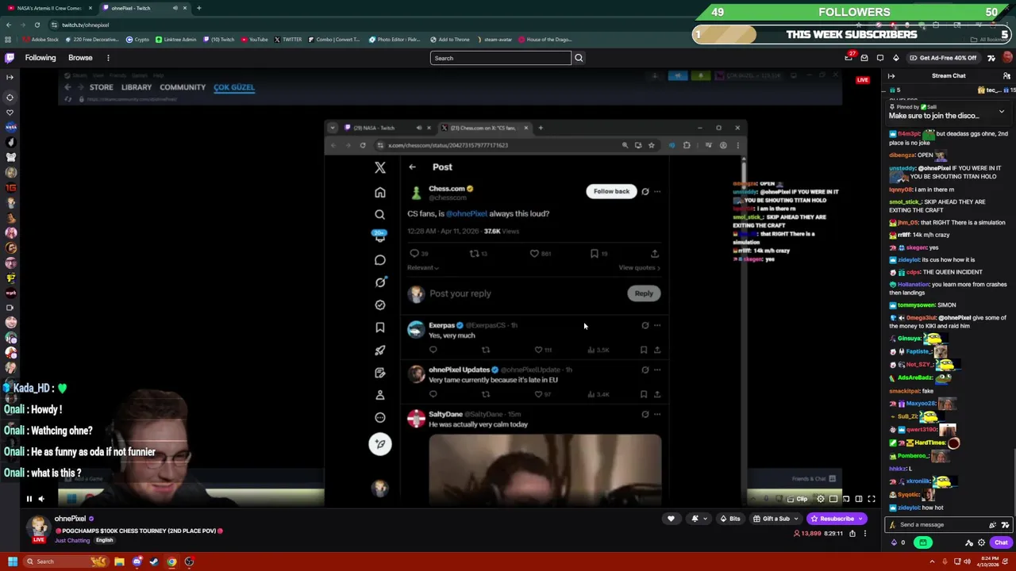Open a new browser tab
Screen dimensions: 1016x571
(x=198, y=8)
